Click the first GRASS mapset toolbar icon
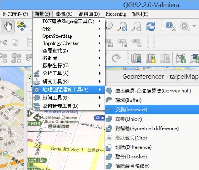The width and height of the screenshot is (199, 170). click(x=136, y=58)
